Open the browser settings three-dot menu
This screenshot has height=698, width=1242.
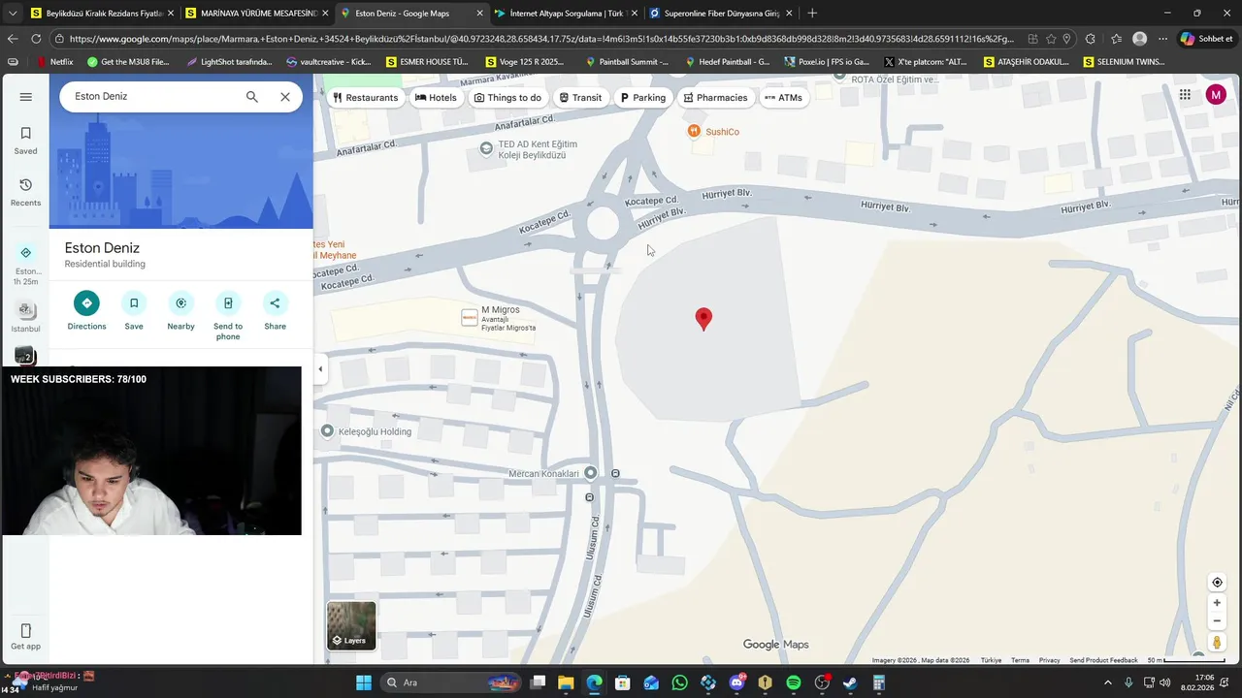(1163, 39)
